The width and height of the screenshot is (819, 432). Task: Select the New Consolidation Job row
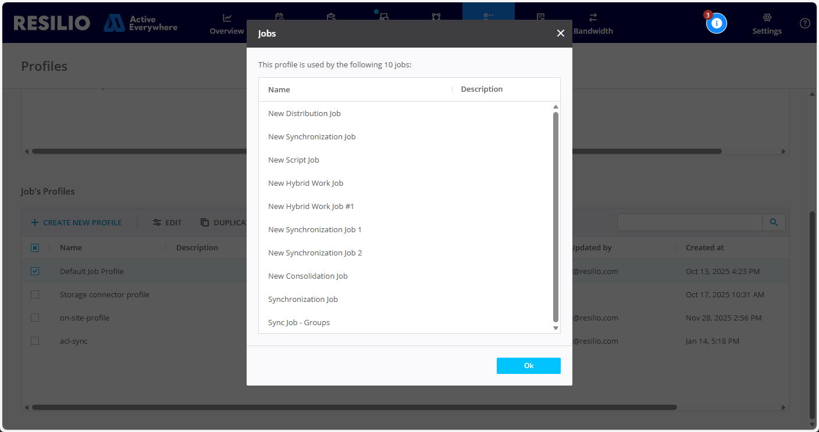pyautogui.click(x=308, y=276)
